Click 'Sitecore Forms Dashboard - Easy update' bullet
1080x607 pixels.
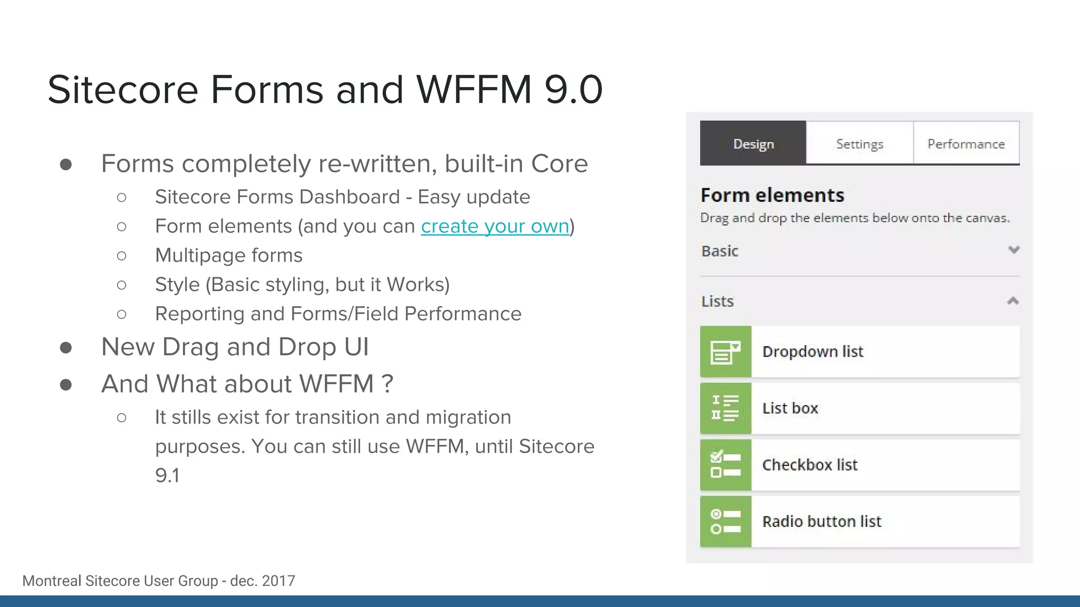(x=342, y=197)
